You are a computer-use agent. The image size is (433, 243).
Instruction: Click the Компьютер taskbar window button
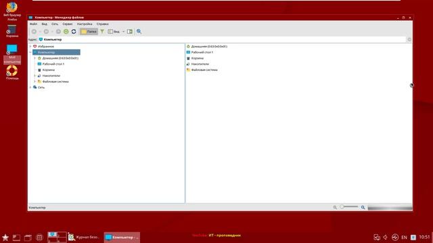(x=122, y=237)
